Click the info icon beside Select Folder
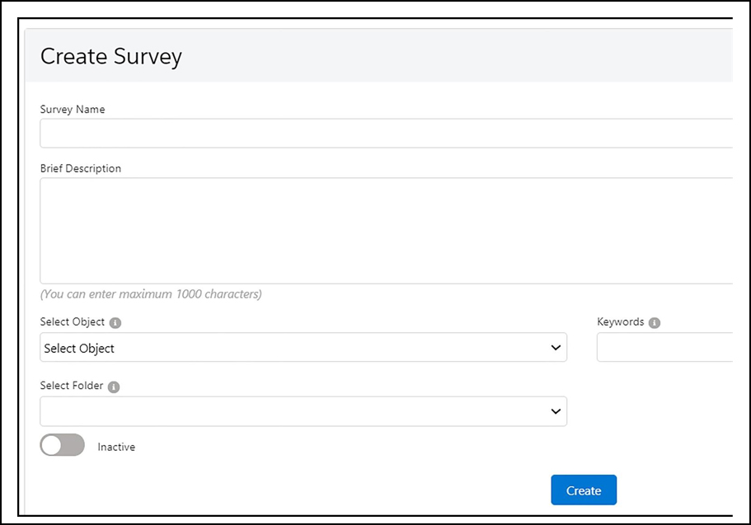The height and width of the screenshot is (525, 751). click(114, 387)
